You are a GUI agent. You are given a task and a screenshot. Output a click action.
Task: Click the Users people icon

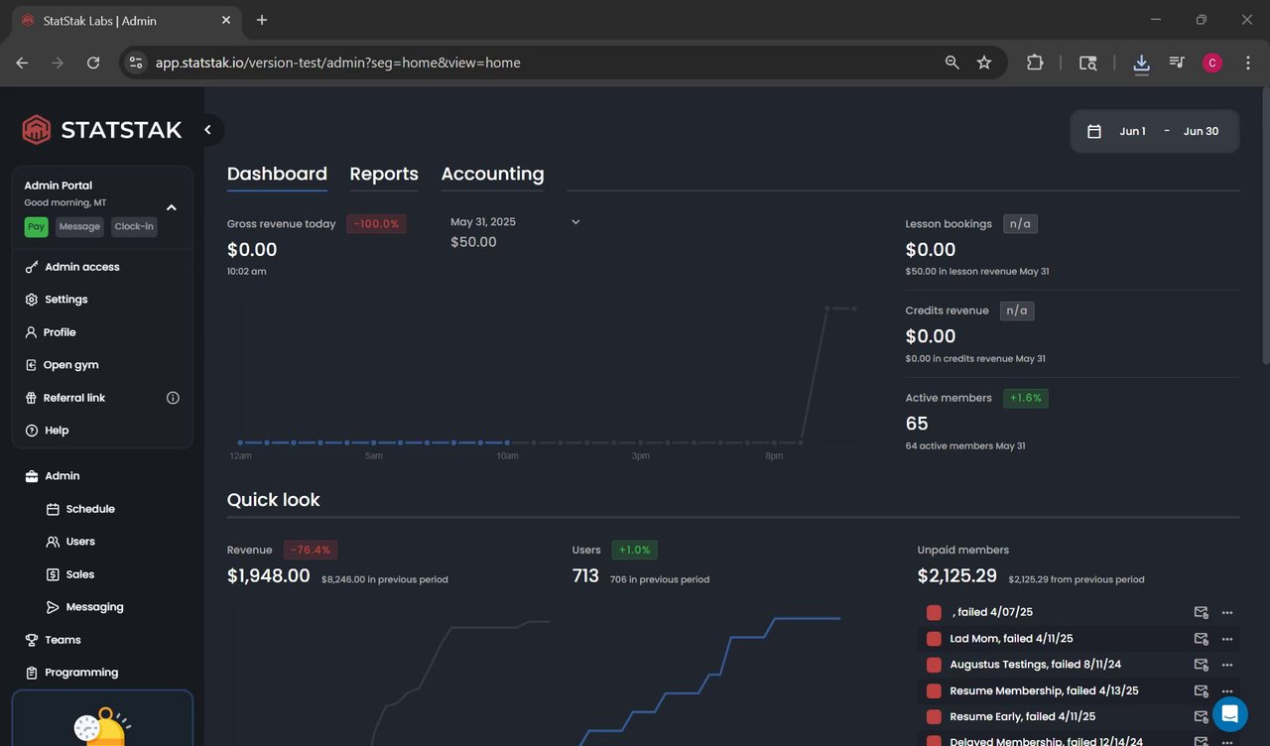54,542
